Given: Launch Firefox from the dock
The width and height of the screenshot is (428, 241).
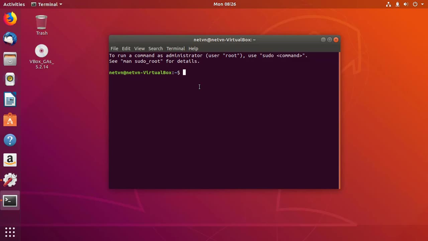Looking at the screenshot, I should tap(10, 18).
